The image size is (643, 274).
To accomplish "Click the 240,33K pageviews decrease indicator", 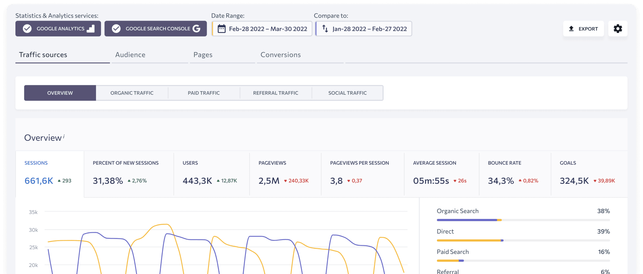I will 296,181.
